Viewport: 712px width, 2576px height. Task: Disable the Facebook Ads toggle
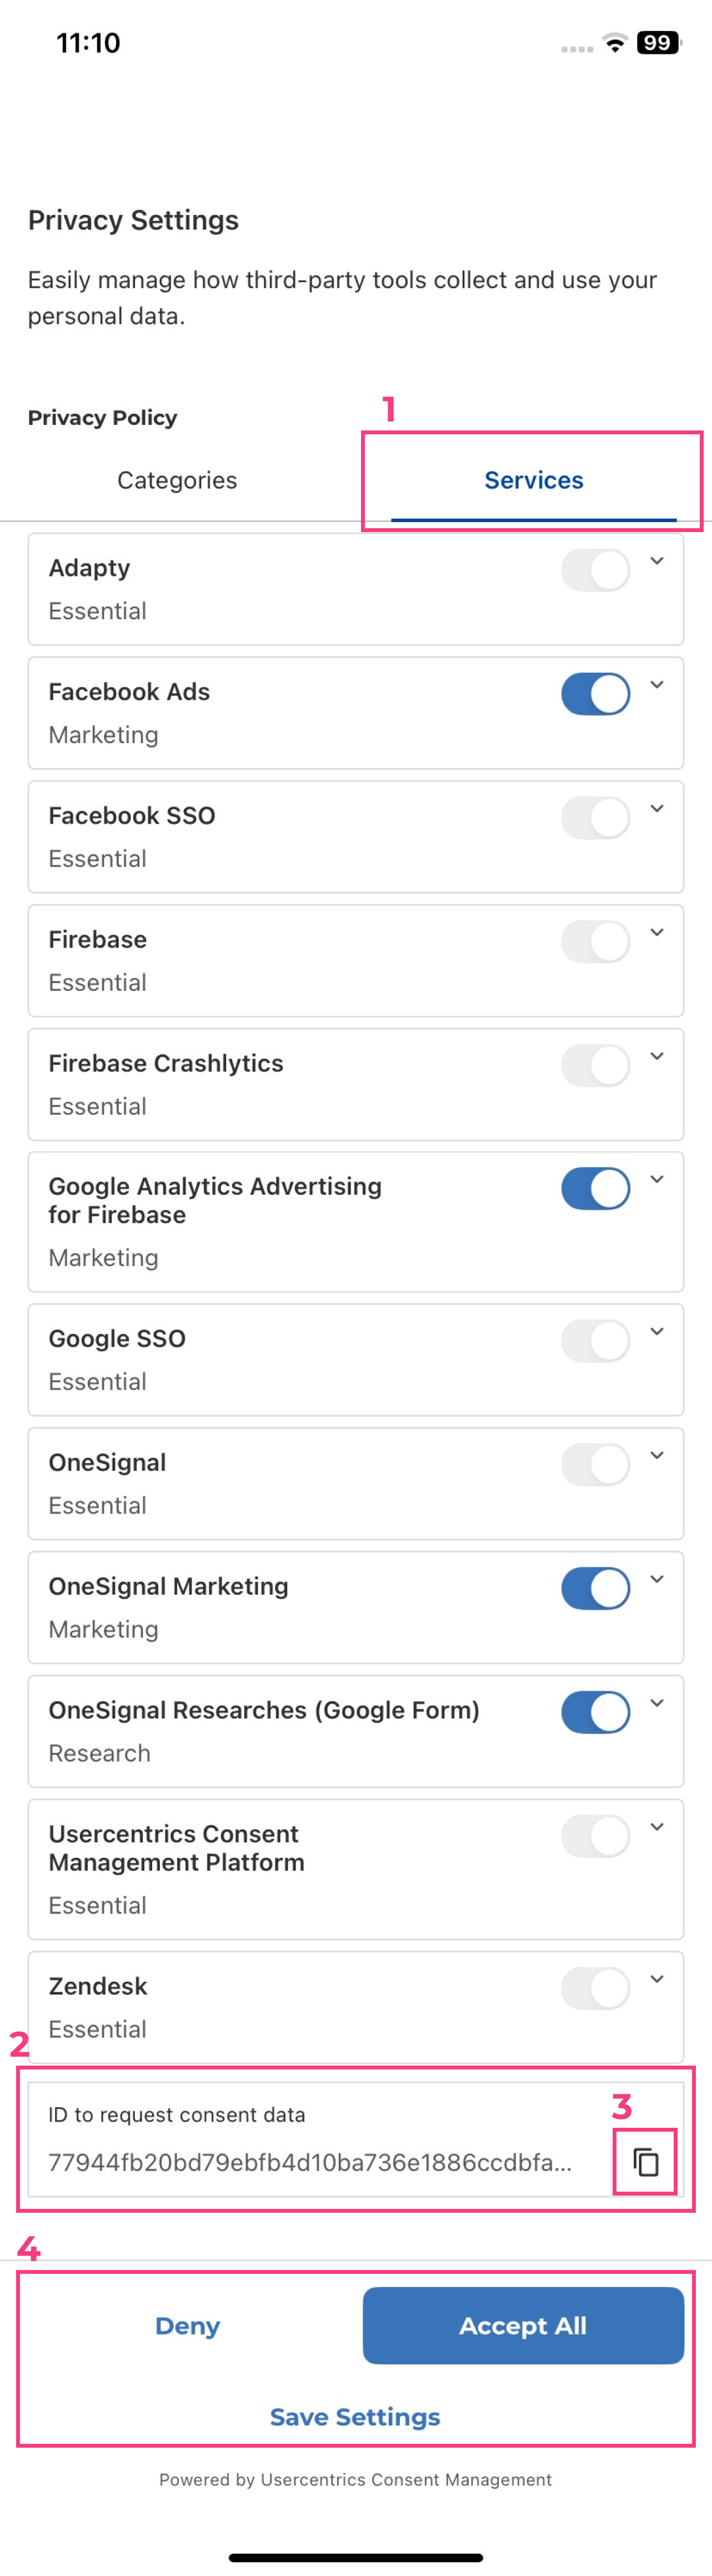(x=595, y=694)
